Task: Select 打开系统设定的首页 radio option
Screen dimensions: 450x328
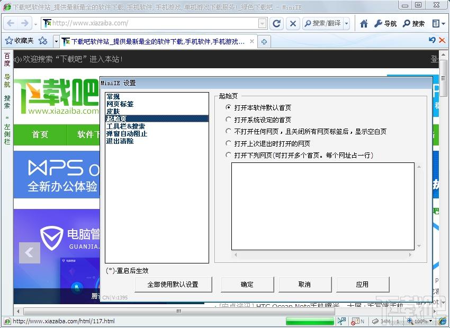Action: 229,120
